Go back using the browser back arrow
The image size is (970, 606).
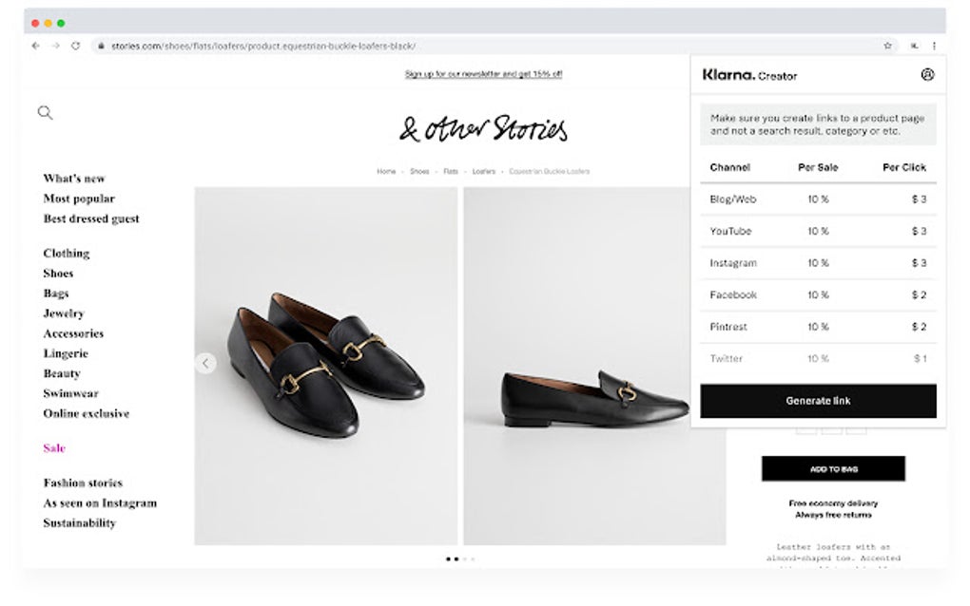[35, 45]
